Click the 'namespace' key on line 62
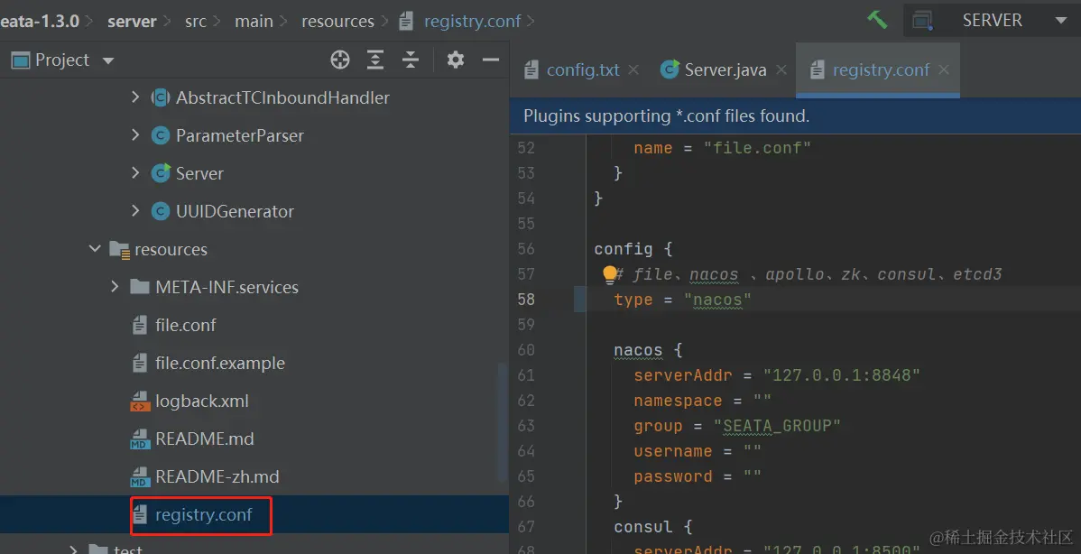1081x554 pixels. click(678, 401)
